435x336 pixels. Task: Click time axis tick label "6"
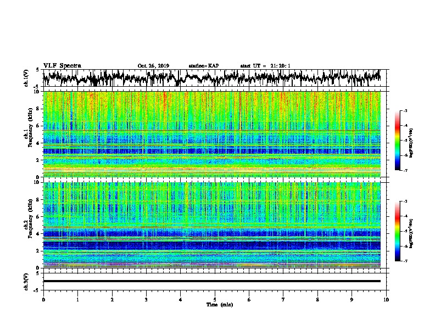tap(249, 299)
